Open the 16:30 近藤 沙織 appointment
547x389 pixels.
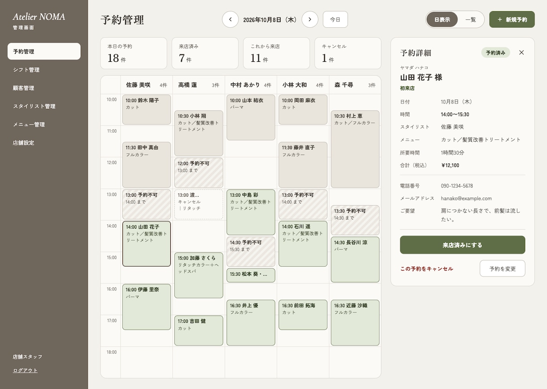pos(355,323)
